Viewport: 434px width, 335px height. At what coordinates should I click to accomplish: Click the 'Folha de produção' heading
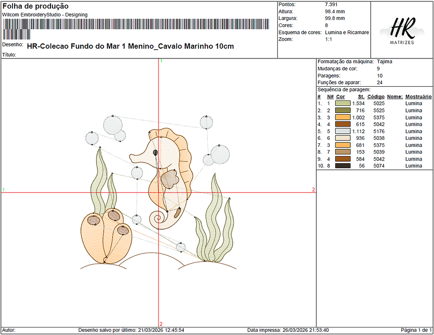[35, 6]
